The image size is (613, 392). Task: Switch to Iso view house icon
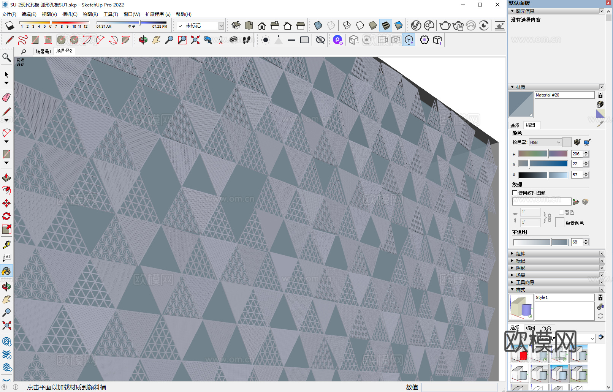click(x=236, y=25)
